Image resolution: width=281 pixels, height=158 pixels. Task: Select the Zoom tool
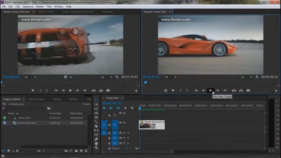click(96, 148)
